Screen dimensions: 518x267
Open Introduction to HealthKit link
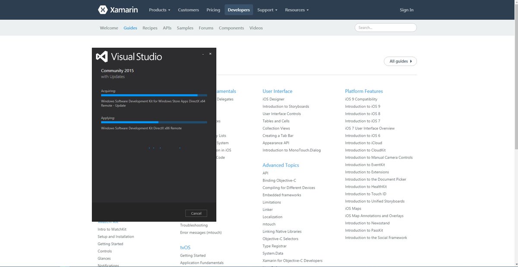pos(366,187)
